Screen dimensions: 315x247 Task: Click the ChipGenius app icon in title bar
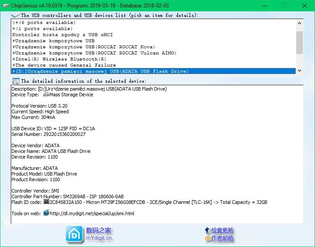(x=5, y=5)
